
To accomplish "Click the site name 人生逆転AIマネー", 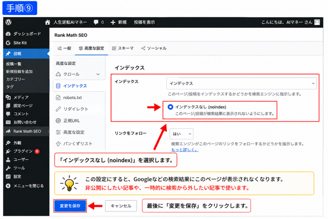I will pos(70,22).
